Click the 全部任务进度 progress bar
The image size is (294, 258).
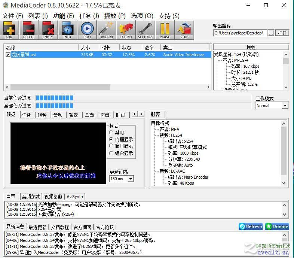143,106
